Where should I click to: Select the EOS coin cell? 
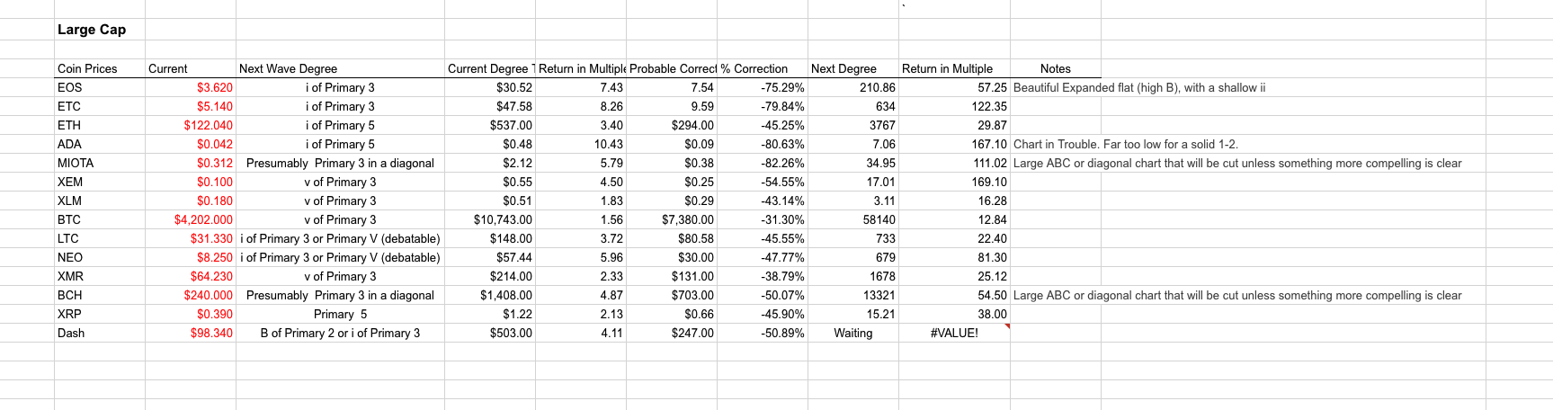coord(100,87)
